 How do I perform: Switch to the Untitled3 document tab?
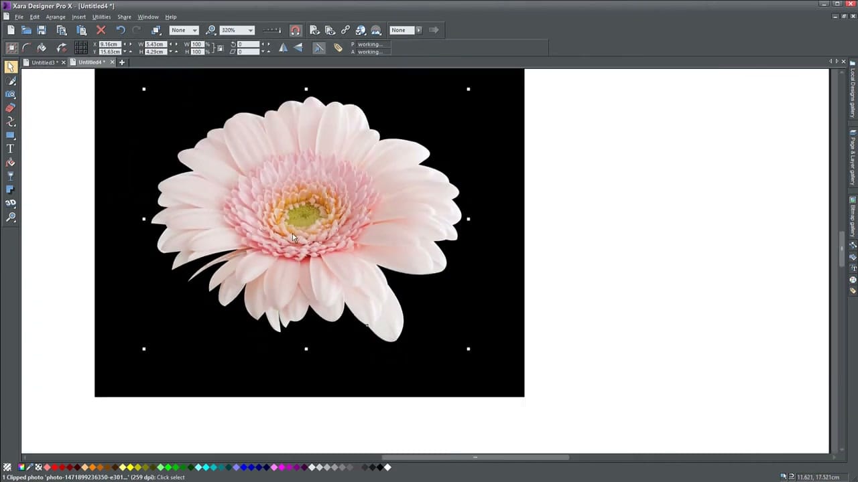coord(42,62)
